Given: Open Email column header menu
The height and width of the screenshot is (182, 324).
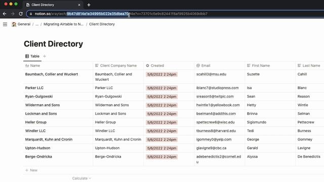Looking at the screenshot, I should [220, 66].
